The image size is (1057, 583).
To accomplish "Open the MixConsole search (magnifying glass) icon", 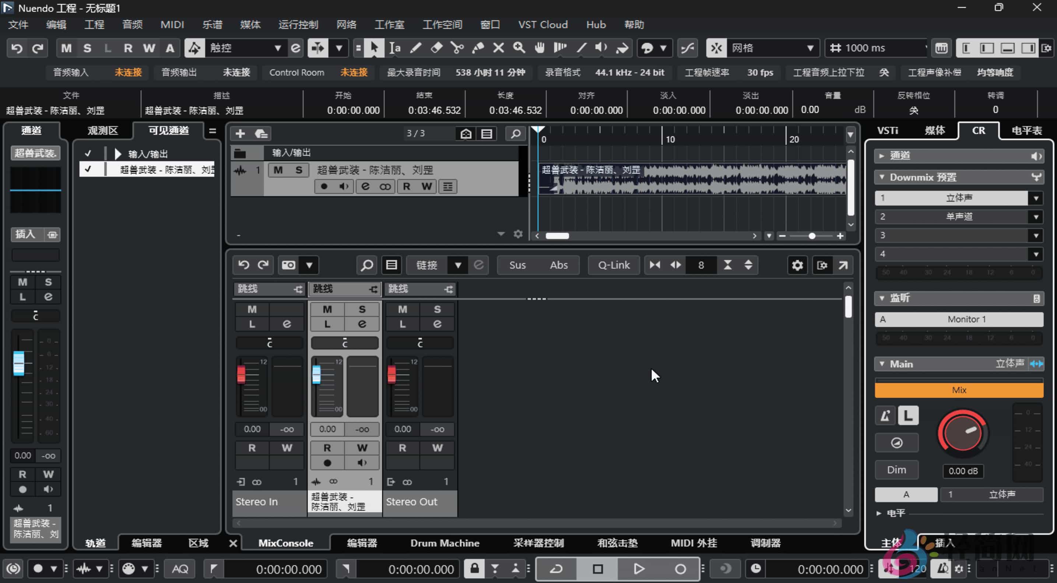I will (x=366, y=265).
